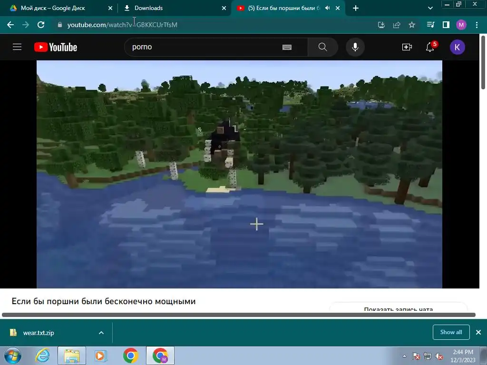Mute the YouTube tab audio icon
487x365 pixels.
pos(327,8)
